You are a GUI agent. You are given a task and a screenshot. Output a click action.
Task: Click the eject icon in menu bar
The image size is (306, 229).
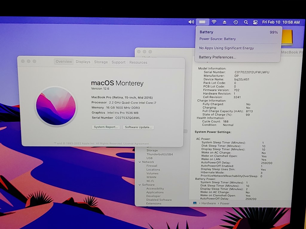[x=225, y=22]
